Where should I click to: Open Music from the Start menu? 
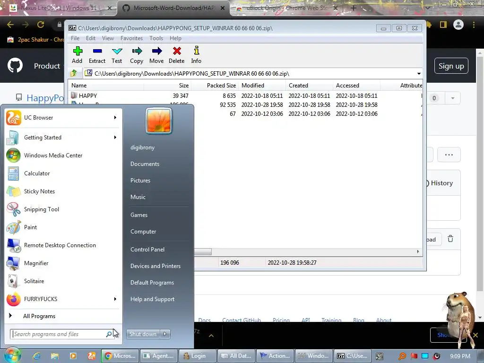point(138,197)
